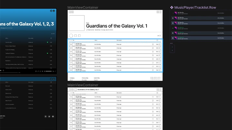Click clock icon in lower-left design header
Image resolution: width=232 pixels, height=130 pixels.
pyautogui.click(x=51, y=82)
